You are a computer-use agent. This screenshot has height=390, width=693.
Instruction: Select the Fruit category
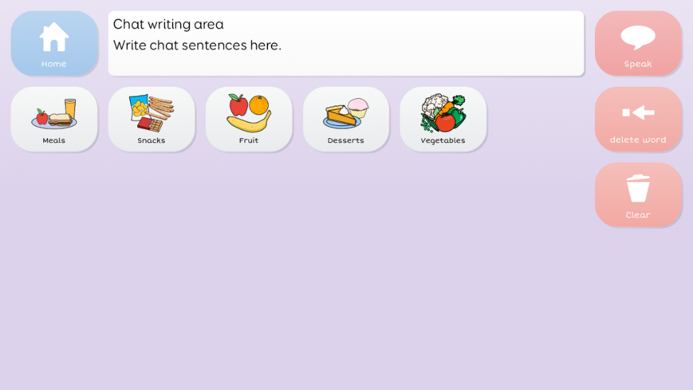[248, 119]
